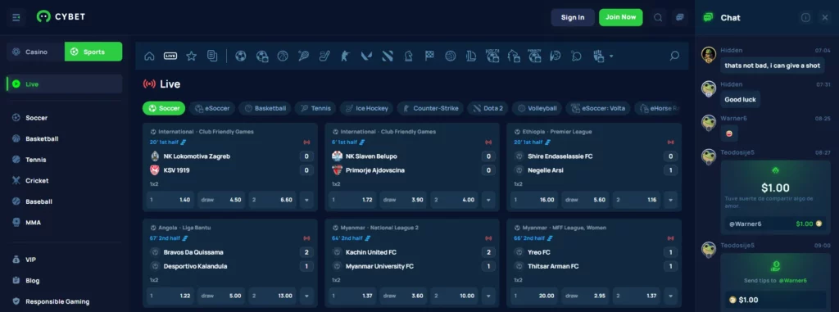The image size is (839, 312).
Task: Select the Dota 2 live filter chip
Action: click(488, 108)
